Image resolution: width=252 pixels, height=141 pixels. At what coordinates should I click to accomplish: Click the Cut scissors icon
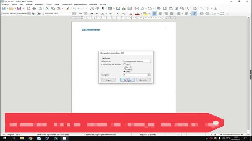(x=47, y=9)
